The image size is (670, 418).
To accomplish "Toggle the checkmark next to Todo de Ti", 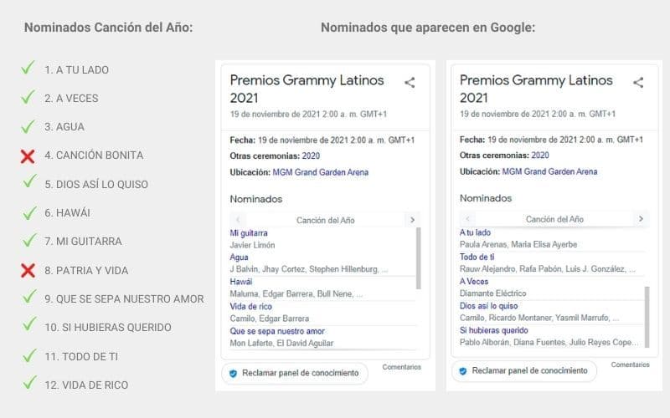I will point(28,355).
